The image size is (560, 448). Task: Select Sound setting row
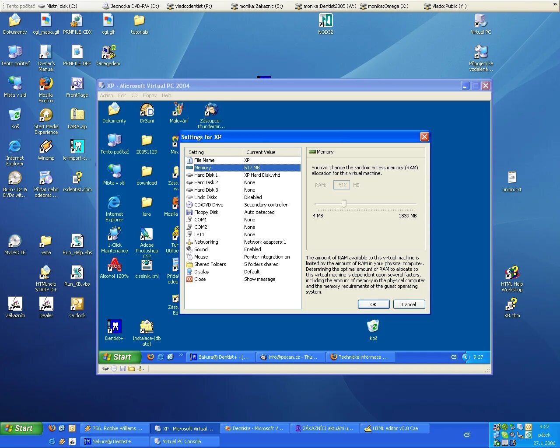[x=243, y=249]
